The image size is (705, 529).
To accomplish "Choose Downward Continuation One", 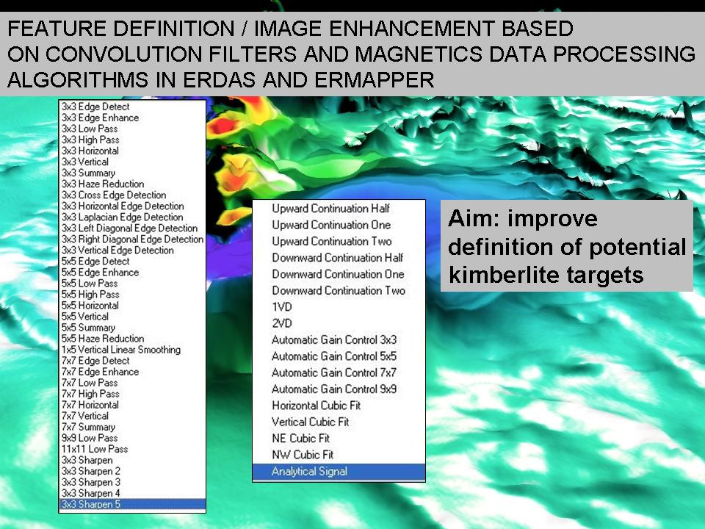I will coord(338,274).
